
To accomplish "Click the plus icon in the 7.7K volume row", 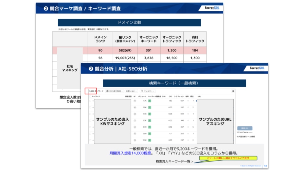I will click(x=93, y=101).
